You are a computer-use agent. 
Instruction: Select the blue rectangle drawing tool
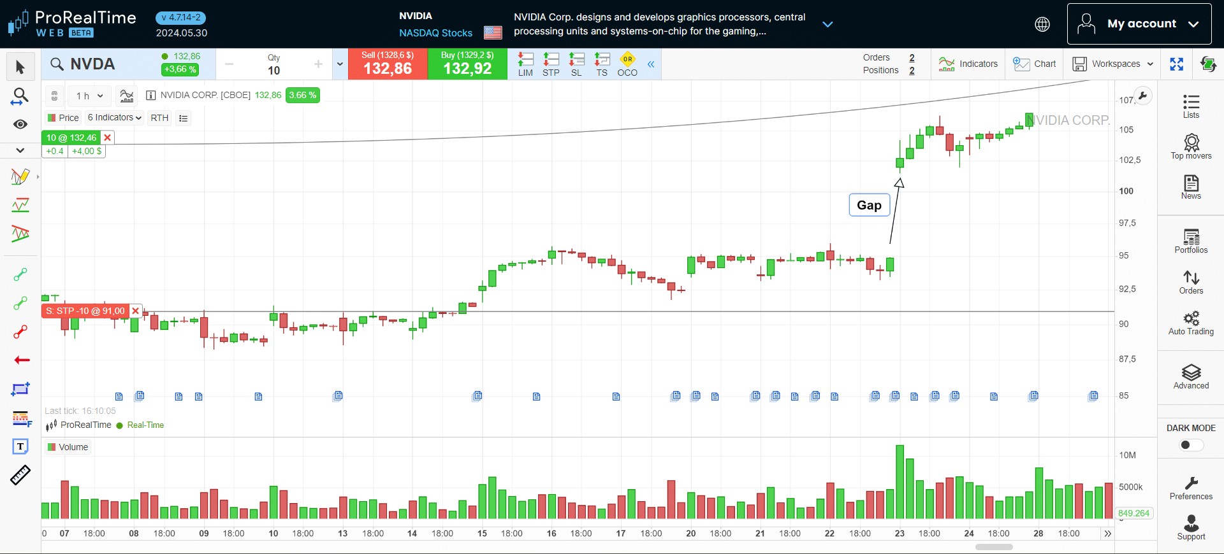(x=20, y=389)
